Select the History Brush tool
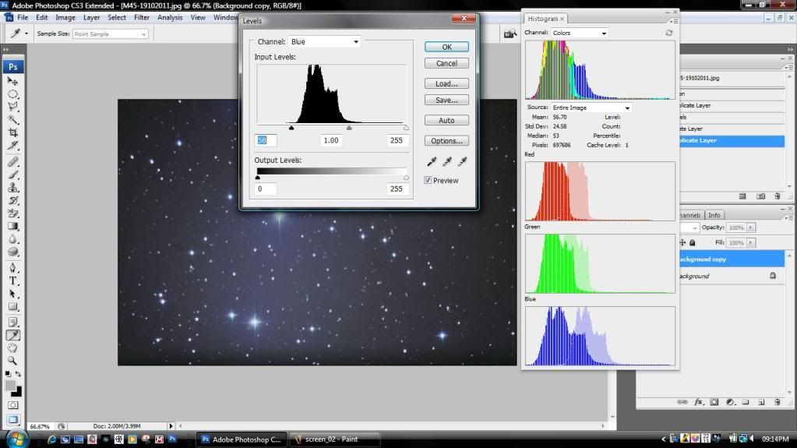Image resolution: width=797 pixels, height=448 pixels. [12, 200]
